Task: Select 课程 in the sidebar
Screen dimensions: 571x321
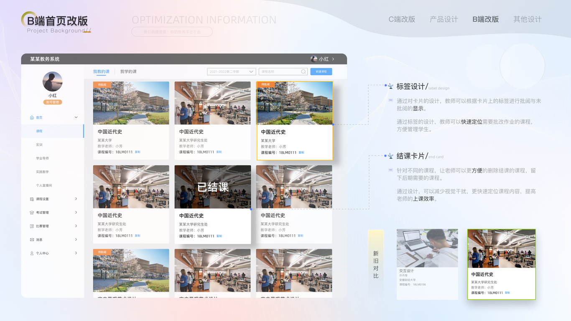Action: click(52, 131)
